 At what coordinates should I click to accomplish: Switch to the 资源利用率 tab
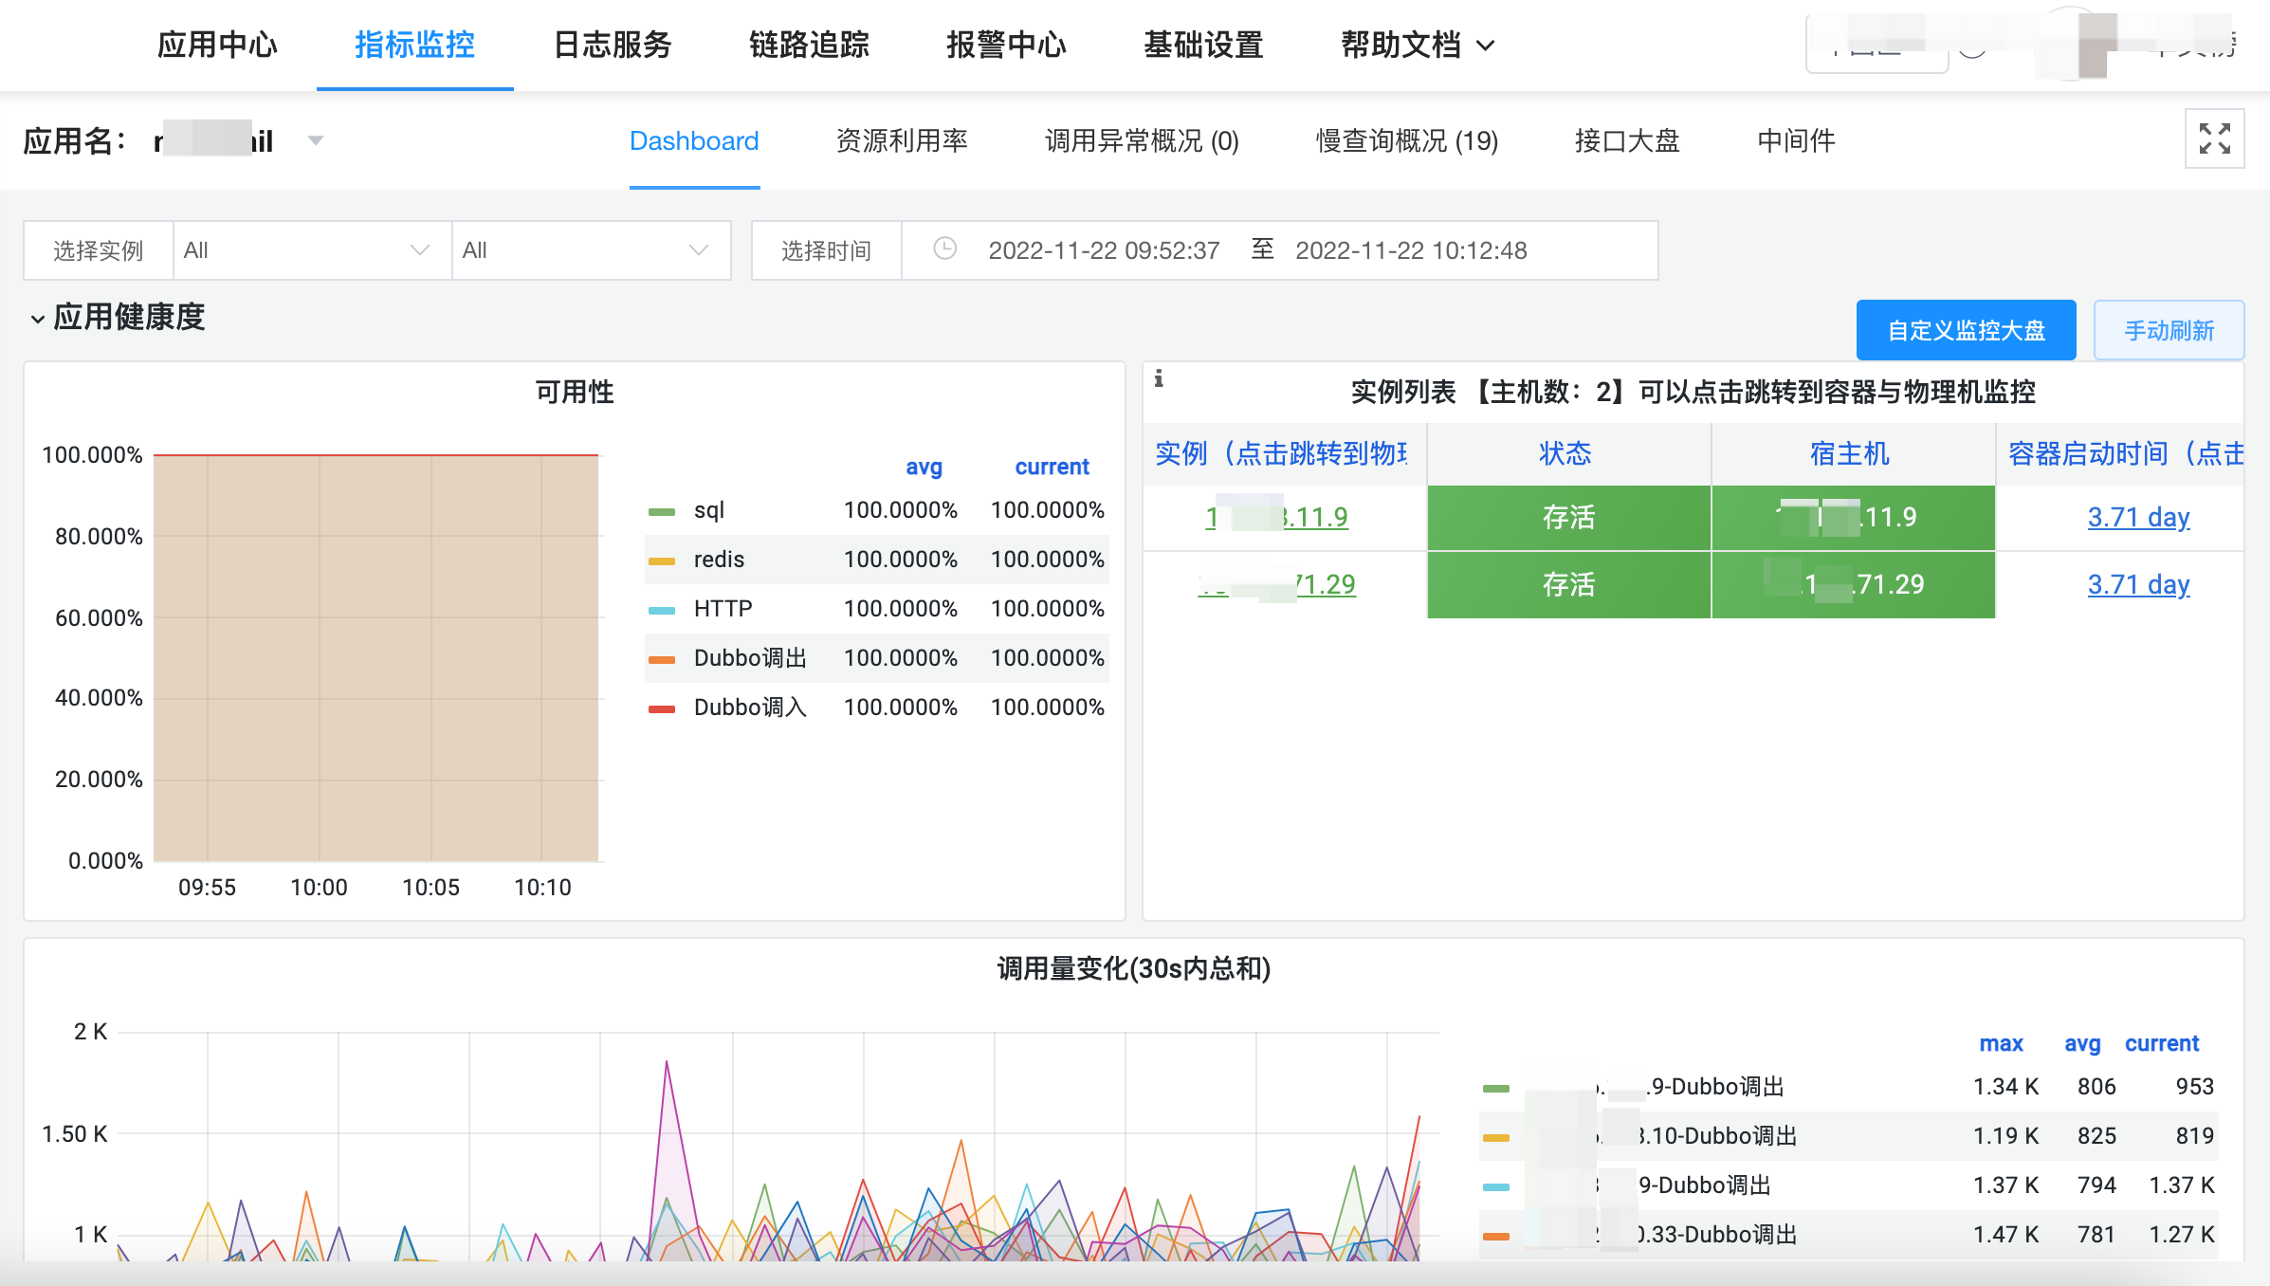coord(901,141)
